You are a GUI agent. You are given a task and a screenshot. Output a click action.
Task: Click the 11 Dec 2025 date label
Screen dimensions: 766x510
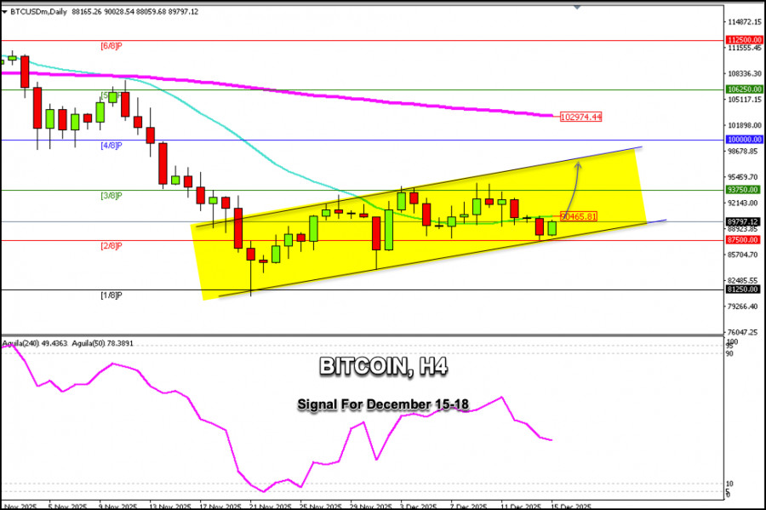point(523,506)
